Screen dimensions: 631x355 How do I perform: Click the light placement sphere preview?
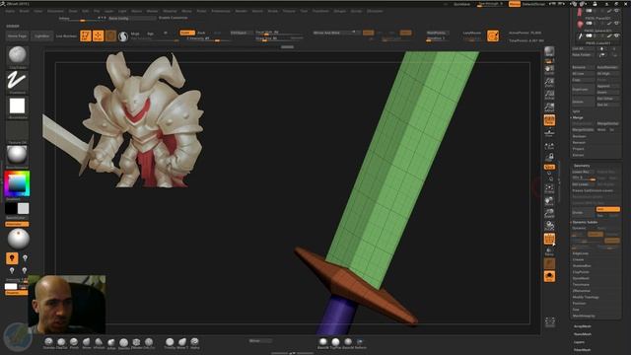tap(18, 239)
